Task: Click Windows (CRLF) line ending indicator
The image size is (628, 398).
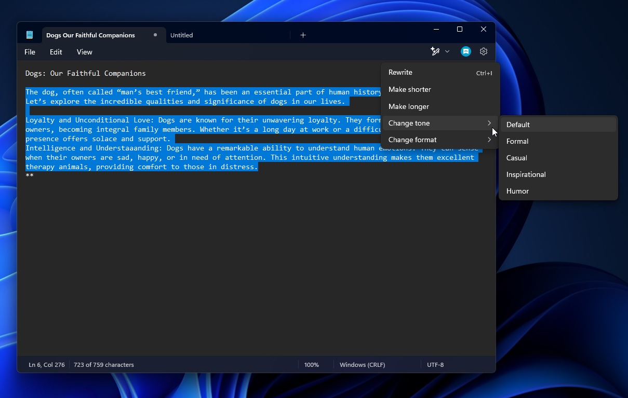Action: (x=363, y=365)
